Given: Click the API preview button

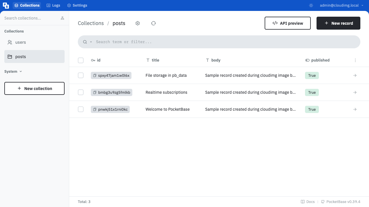Looking at the screenshot, I should pos(288,23).
